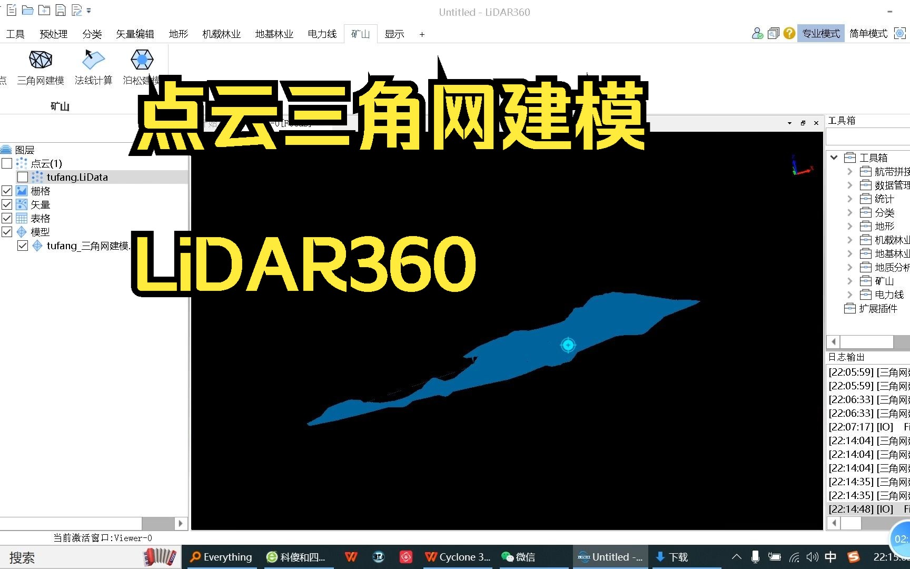The height and width of the screenshot is (569, 910).
Task: Open the microphone tray icon
Action: 755,557
